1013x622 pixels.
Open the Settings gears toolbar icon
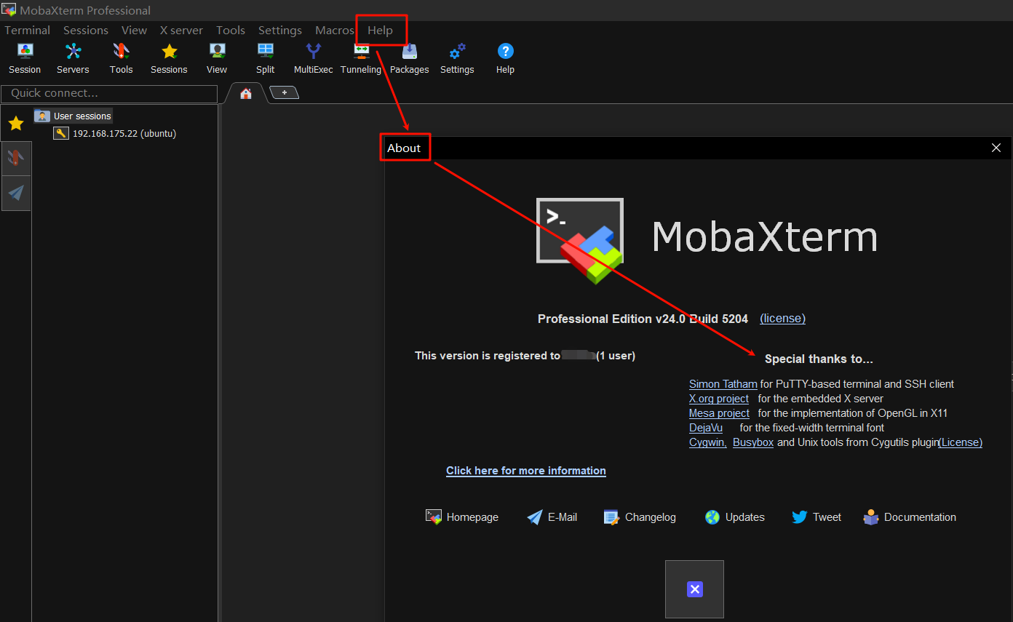[x=457, y=58]
